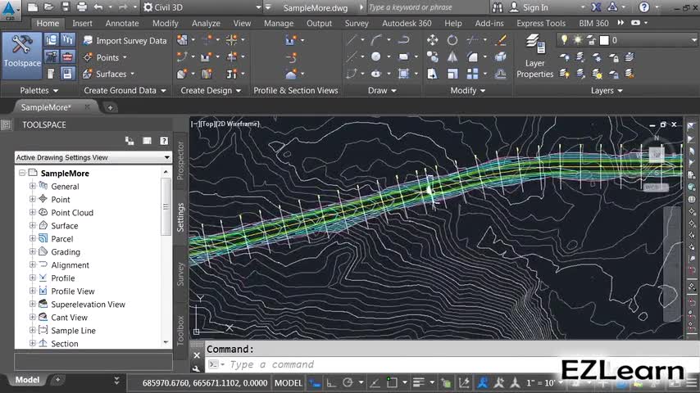Expand the Surface node in settings tree
Viewport: 700px width, 393px height.
pyautogui.click(x=33, y=225)
